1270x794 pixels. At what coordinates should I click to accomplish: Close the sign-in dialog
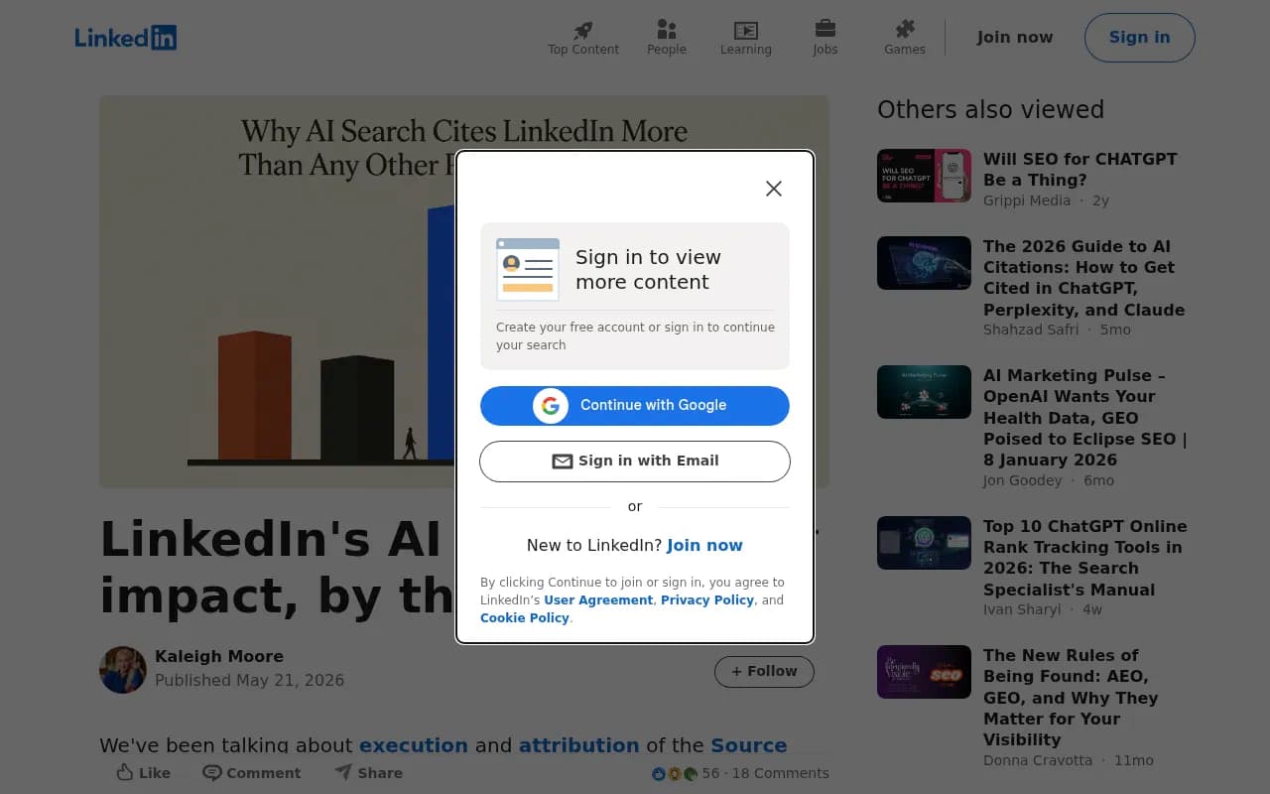tap(774, 189)
